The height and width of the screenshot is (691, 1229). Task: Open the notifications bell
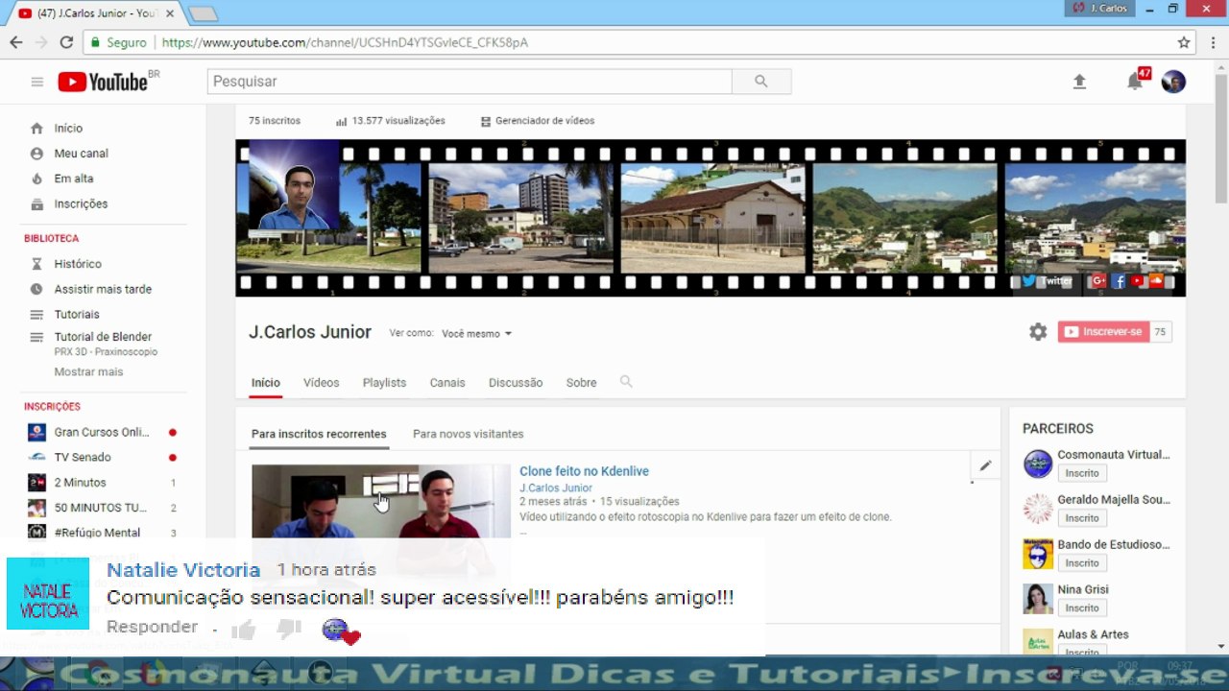(x=1135, y=82)
